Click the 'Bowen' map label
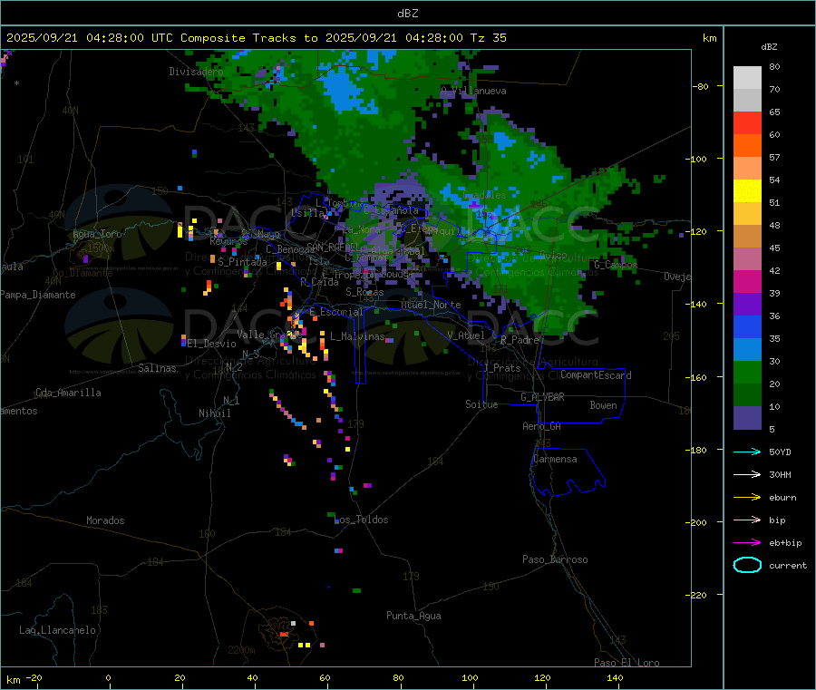Screen dimensions: 816x690 click(x=603, y=405)
